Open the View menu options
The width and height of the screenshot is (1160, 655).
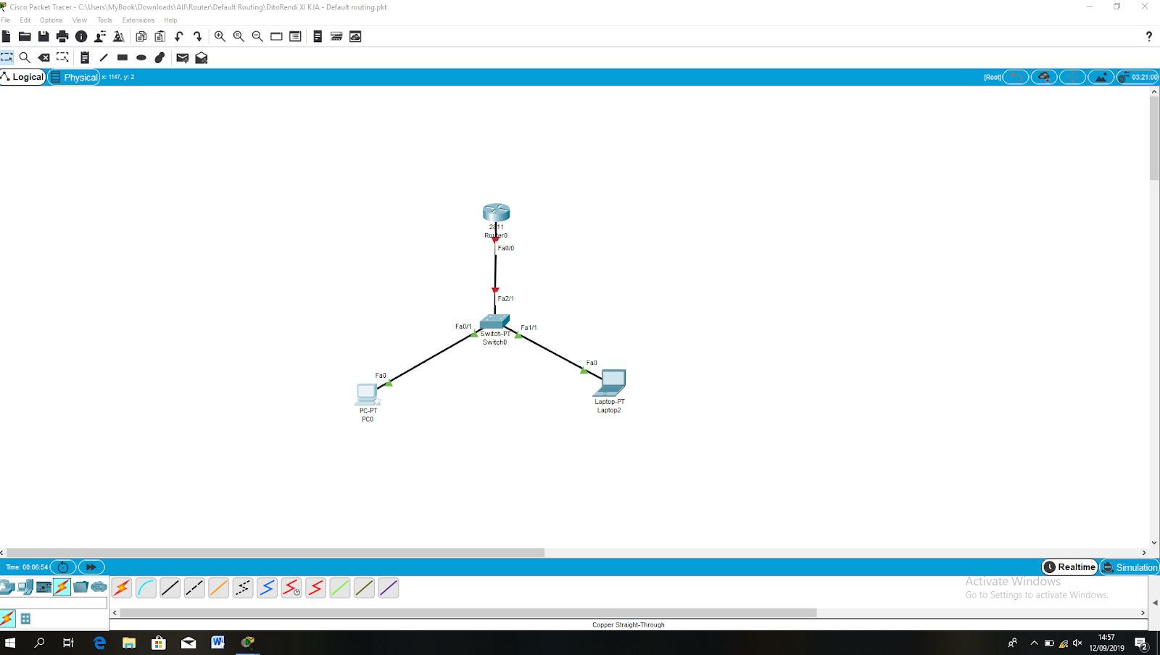tap(79, 20)
